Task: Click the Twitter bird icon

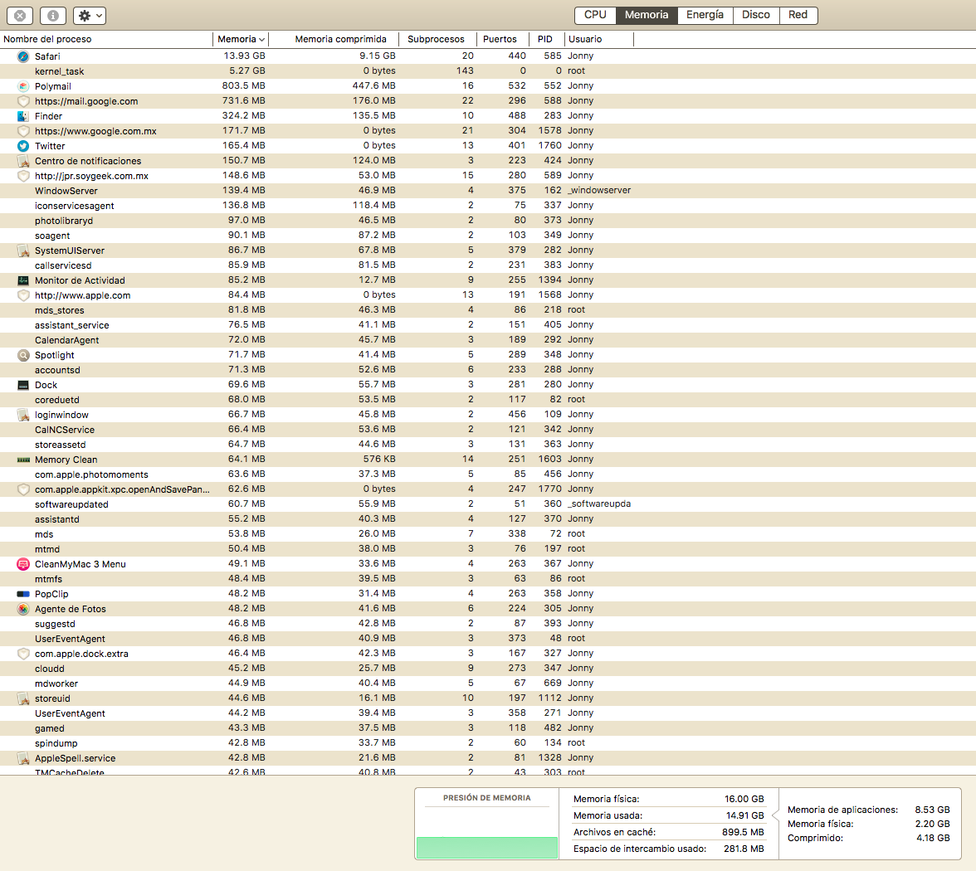Action: pyautogui.click(x=23, y=146)
